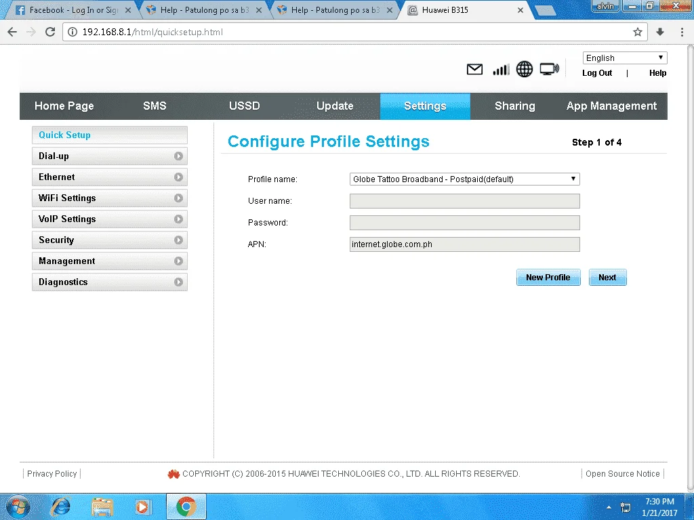694x520 pixels.
Task: Open Chrome's three-dot menu
Action: click(682, 32)
